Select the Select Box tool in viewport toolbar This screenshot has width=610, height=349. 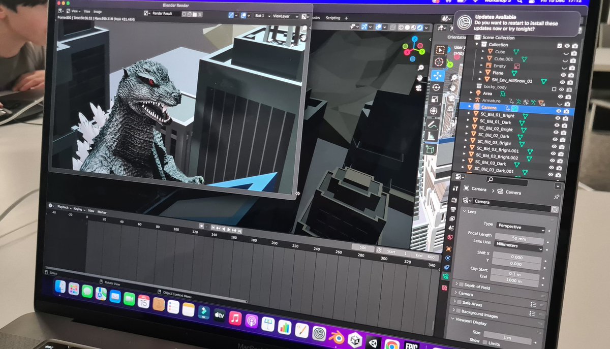440,50
